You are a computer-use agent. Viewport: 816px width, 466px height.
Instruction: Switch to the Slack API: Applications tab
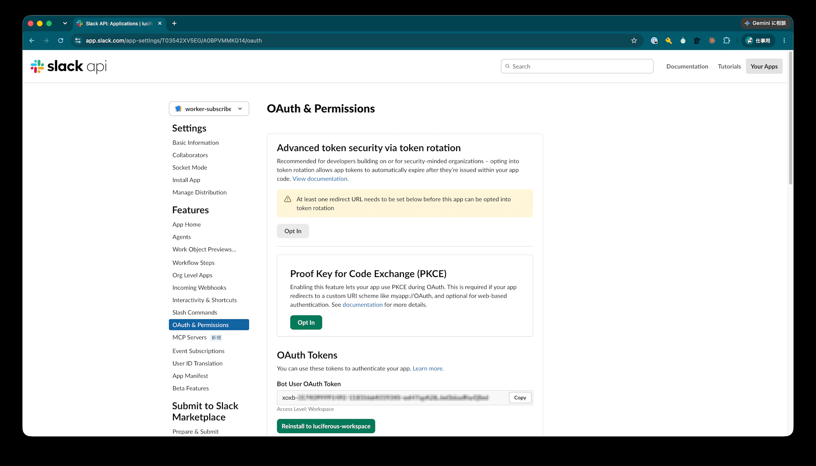119,23
